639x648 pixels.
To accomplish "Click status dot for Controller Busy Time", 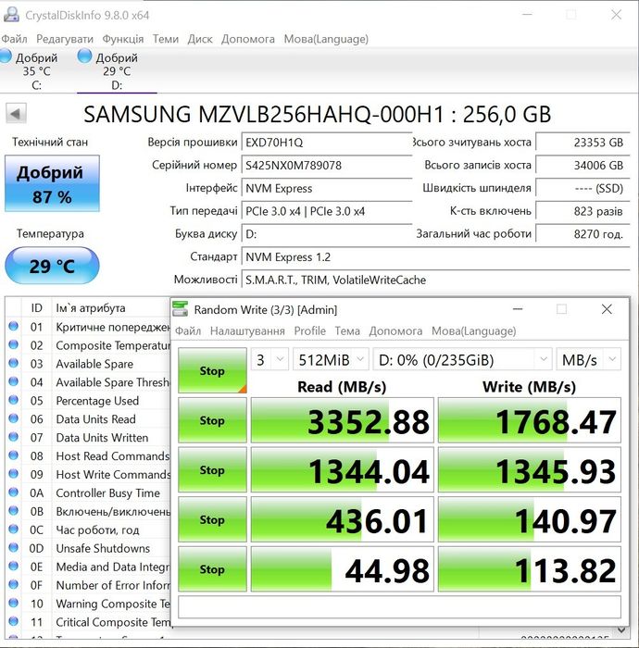I will tap(13, 492).
